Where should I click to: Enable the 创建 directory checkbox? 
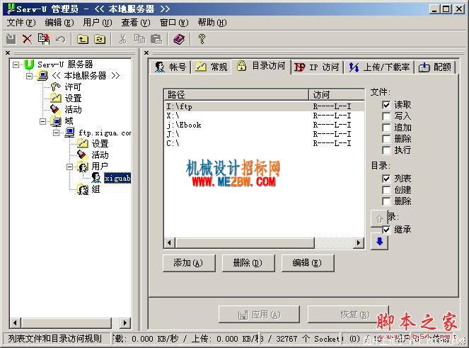pyautogui.click(x=386, y=190)
